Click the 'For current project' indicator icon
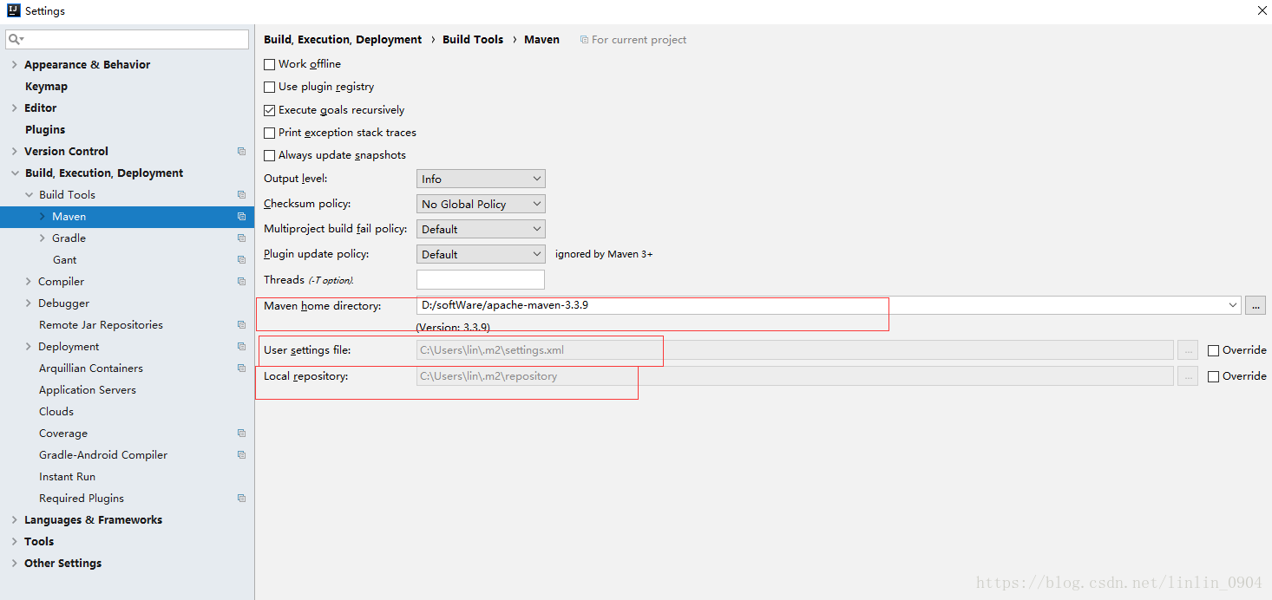 (584, 40)
